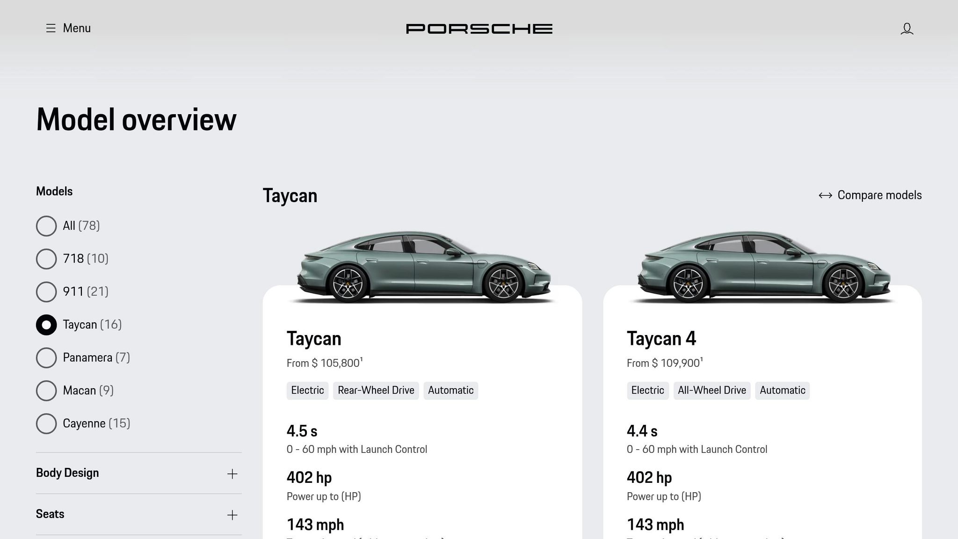The height and width of the screenshot is (539, 958).
Task: Click the All-Wheel Drive tag on Taycan 4
Action: click(x=711, y=390)
